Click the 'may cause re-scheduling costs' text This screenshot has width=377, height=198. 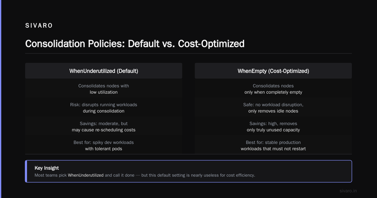(104, 130)
